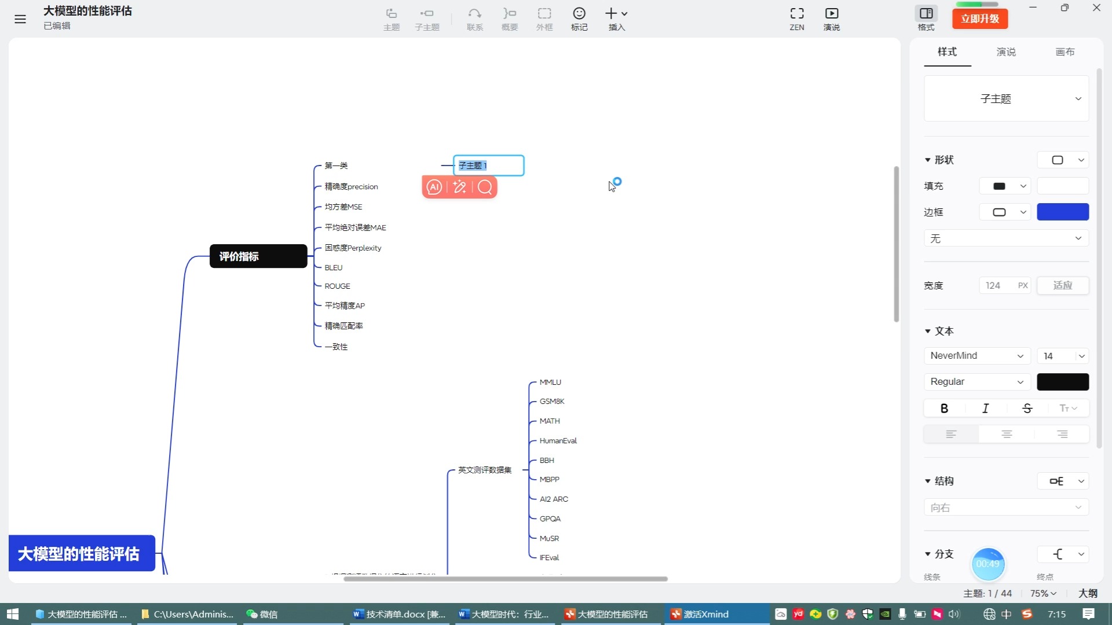Viewport: 1112px width, 625px height.
Task: Pick the black text color swatch
Action: (1063, 382)
